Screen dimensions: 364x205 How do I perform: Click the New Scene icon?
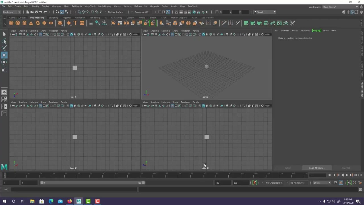click(x=27, y=12)
